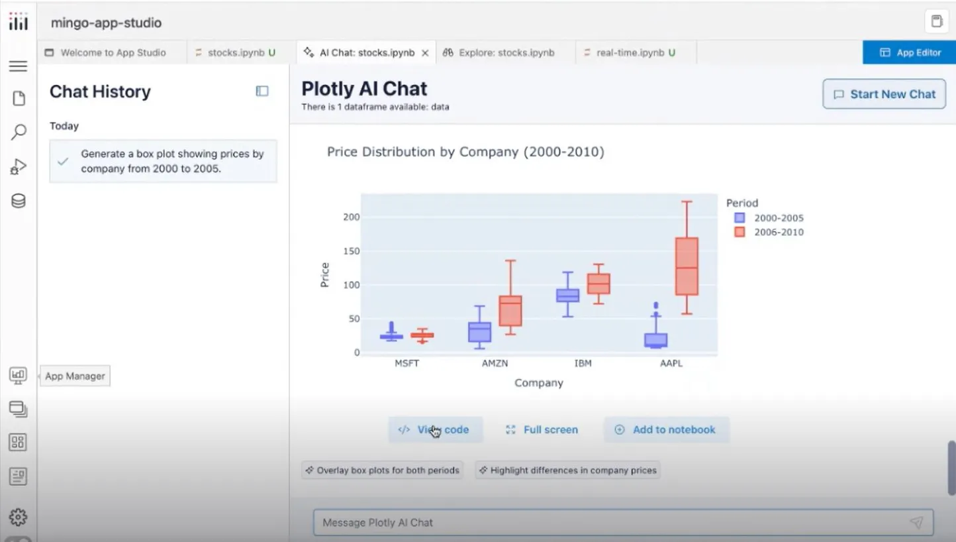
Task: Click the App Manager tooltip label
Action: [x=75, y=376]
